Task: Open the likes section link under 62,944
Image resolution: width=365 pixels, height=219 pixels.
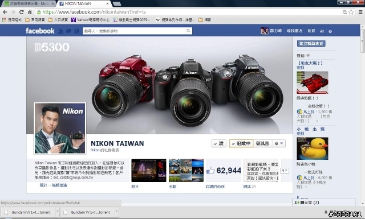Action: click(216, 187)
